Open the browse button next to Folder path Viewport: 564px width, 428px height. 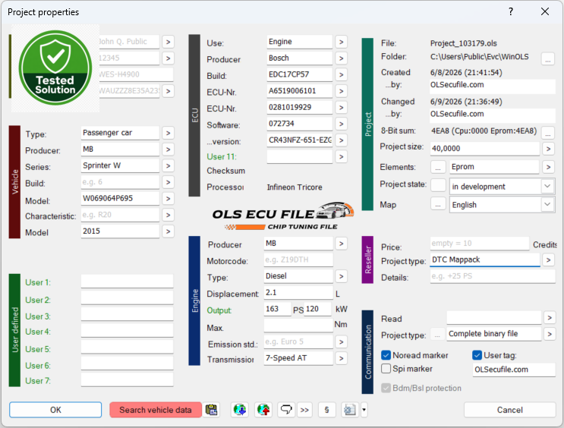click(548, 58)
